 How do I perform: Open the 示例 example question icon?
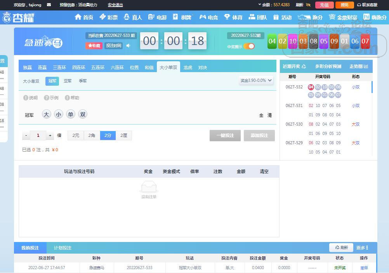(x=47, y=98)
